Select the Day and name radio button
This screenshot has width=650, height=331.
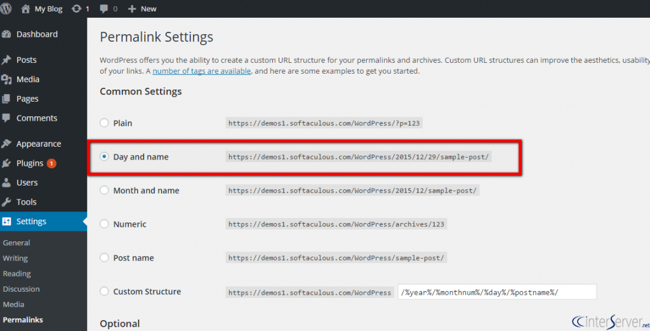point(105,156)
